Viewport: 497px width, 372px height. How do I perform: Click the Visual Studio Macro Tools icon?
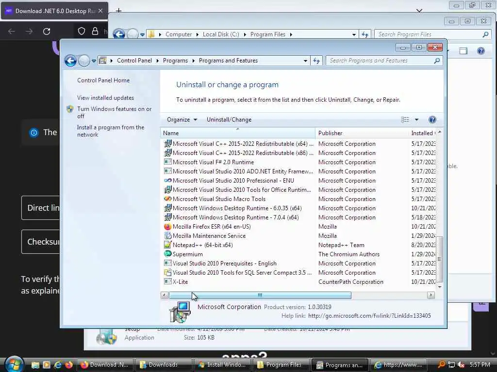(167, 199)
